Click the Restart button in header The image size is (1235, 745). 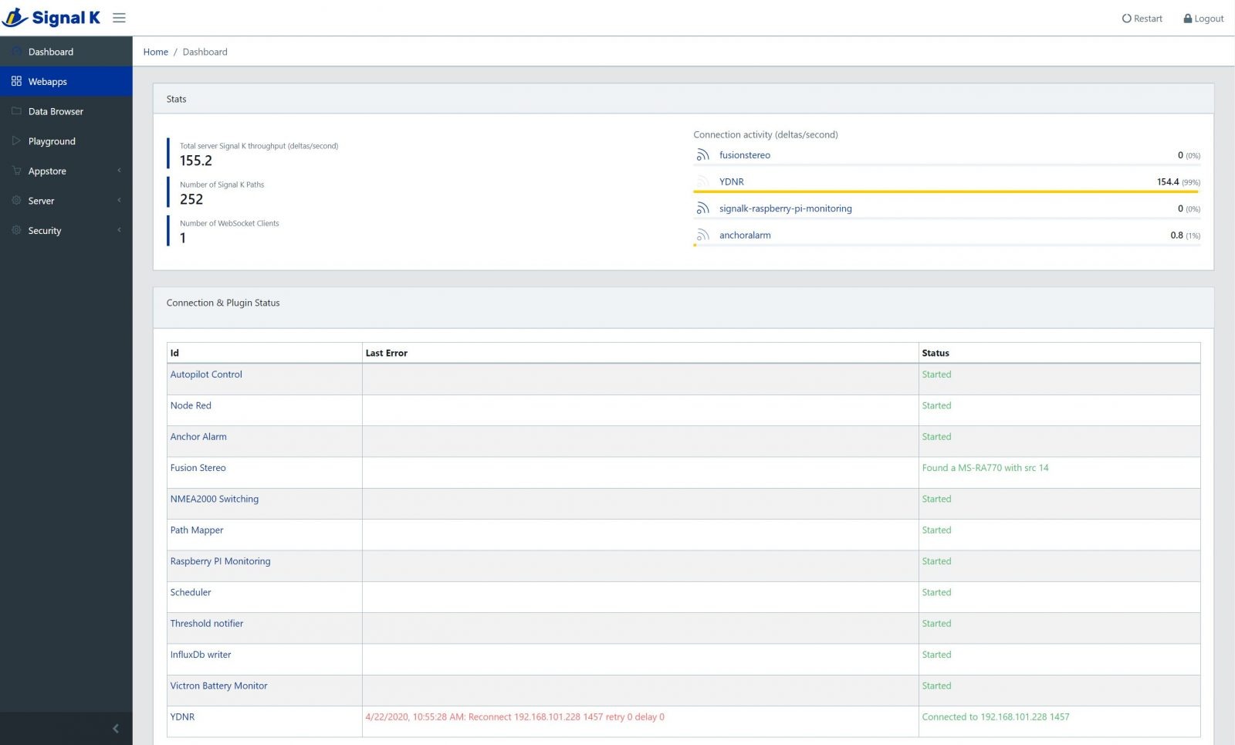coord(1142,19)
